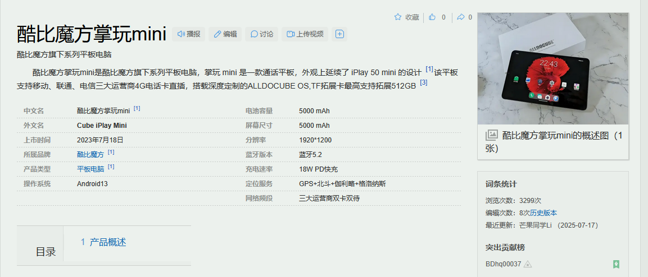The width and height of the screenshot is (648, 277).
Task: Click the thumbs-up like icon
Action: point(432,17)
